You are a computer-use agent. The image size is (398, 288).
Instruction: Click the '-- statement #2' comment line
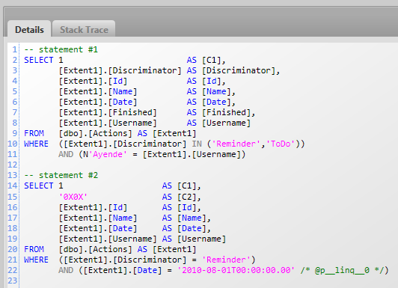[x=61, y=175]
